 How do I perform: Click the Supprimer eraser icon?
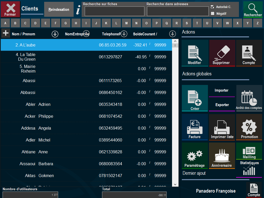click(222, 53)
